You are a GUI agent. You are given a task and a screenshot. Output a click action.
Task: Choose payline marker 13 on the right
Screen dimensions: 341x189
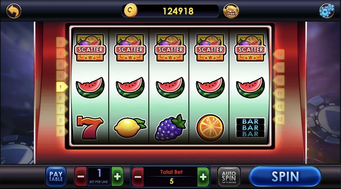tap(278, 119)
